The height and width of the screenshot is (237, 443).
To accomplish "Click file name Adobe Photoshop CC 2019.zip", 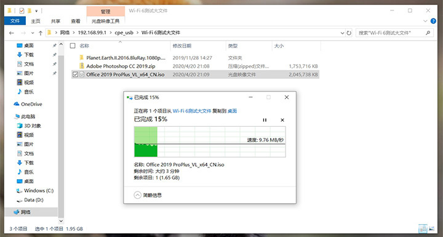I will pyautogui.click(x=121, y=66).
